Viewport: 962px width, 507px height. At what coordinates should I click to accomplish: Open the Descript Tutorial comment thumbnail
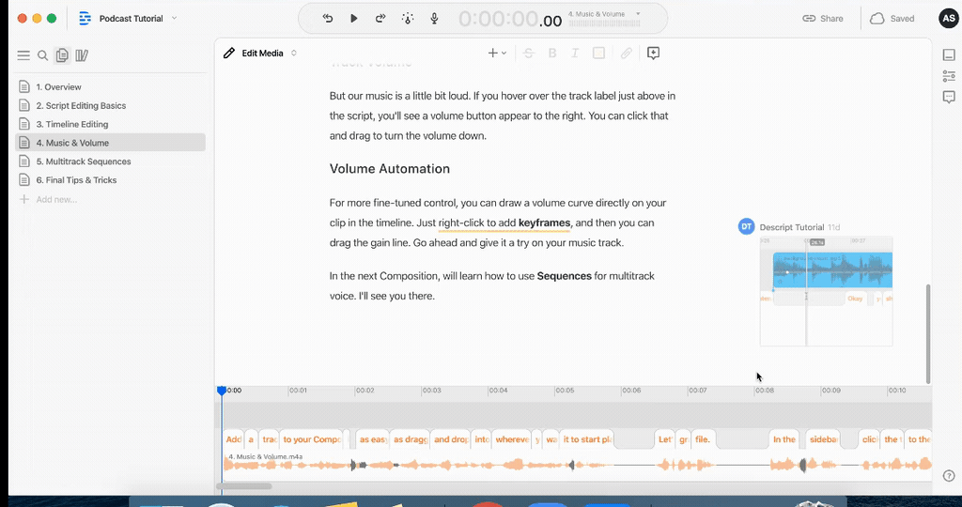pyautogui.click(x=827, y=291)
